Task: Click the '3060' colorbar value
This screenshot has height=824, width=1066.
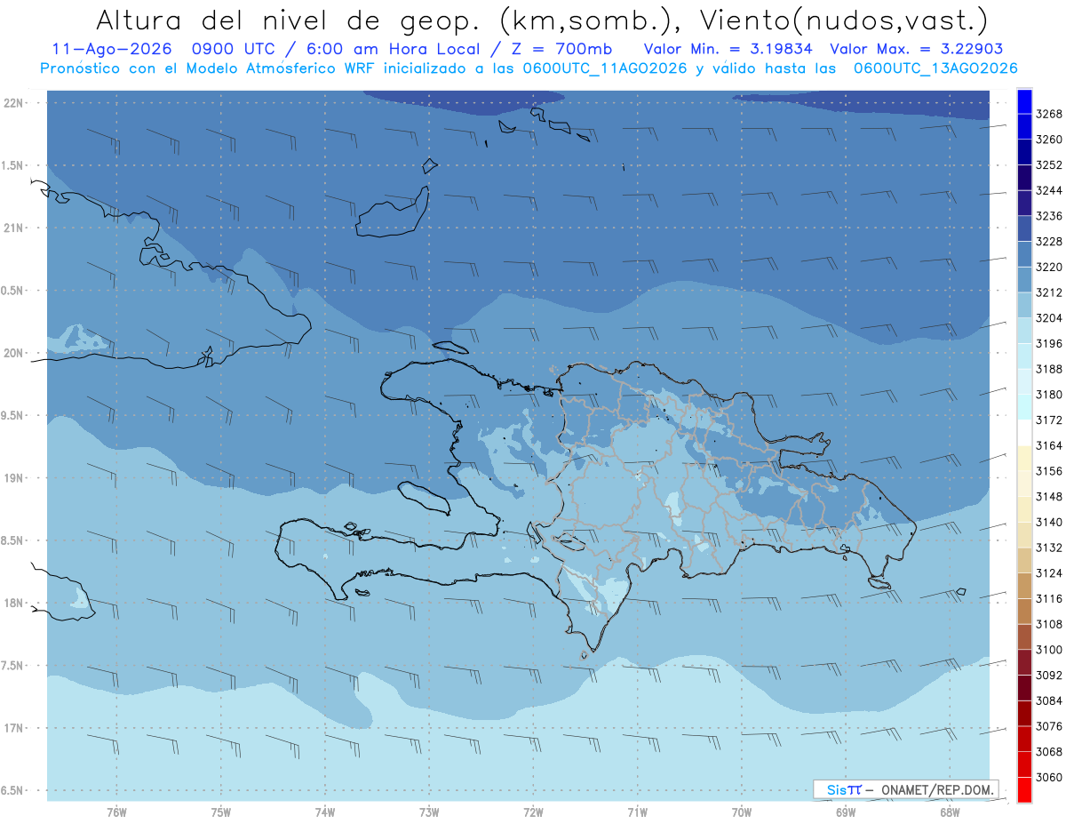Action: click(x=1049, y=777)
